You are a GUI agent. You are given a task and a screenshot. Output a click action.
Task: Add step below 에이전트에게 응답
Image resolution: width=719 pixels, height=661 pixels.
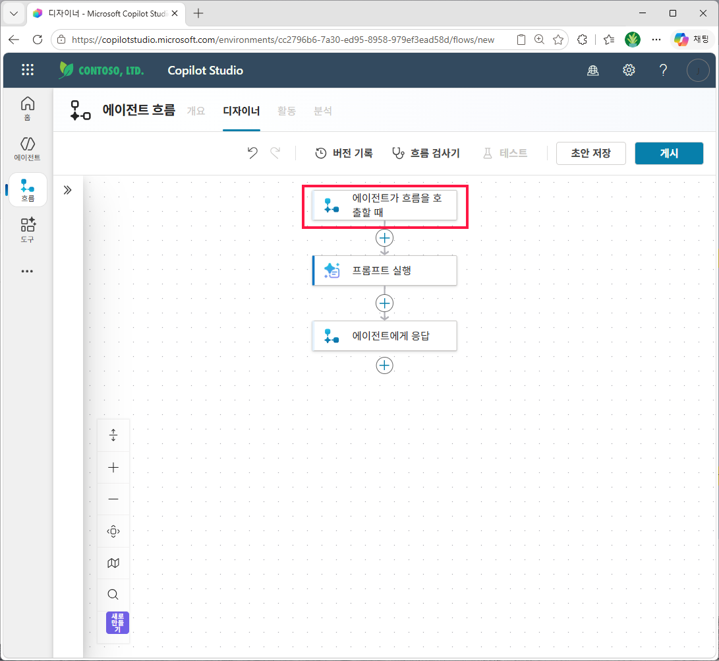pos(384,365)
